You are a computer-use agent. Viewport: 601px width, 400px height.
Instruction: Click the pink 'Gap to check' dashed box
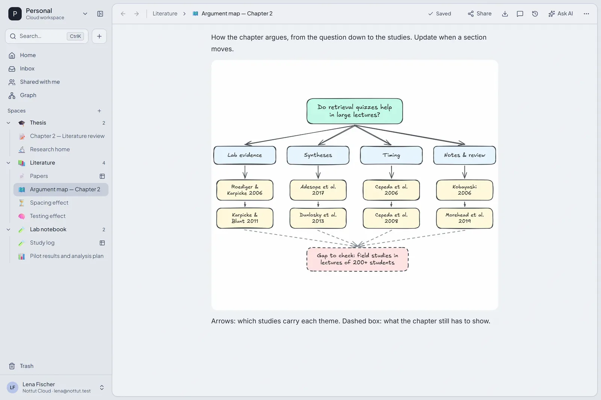[x=358, y=259]
